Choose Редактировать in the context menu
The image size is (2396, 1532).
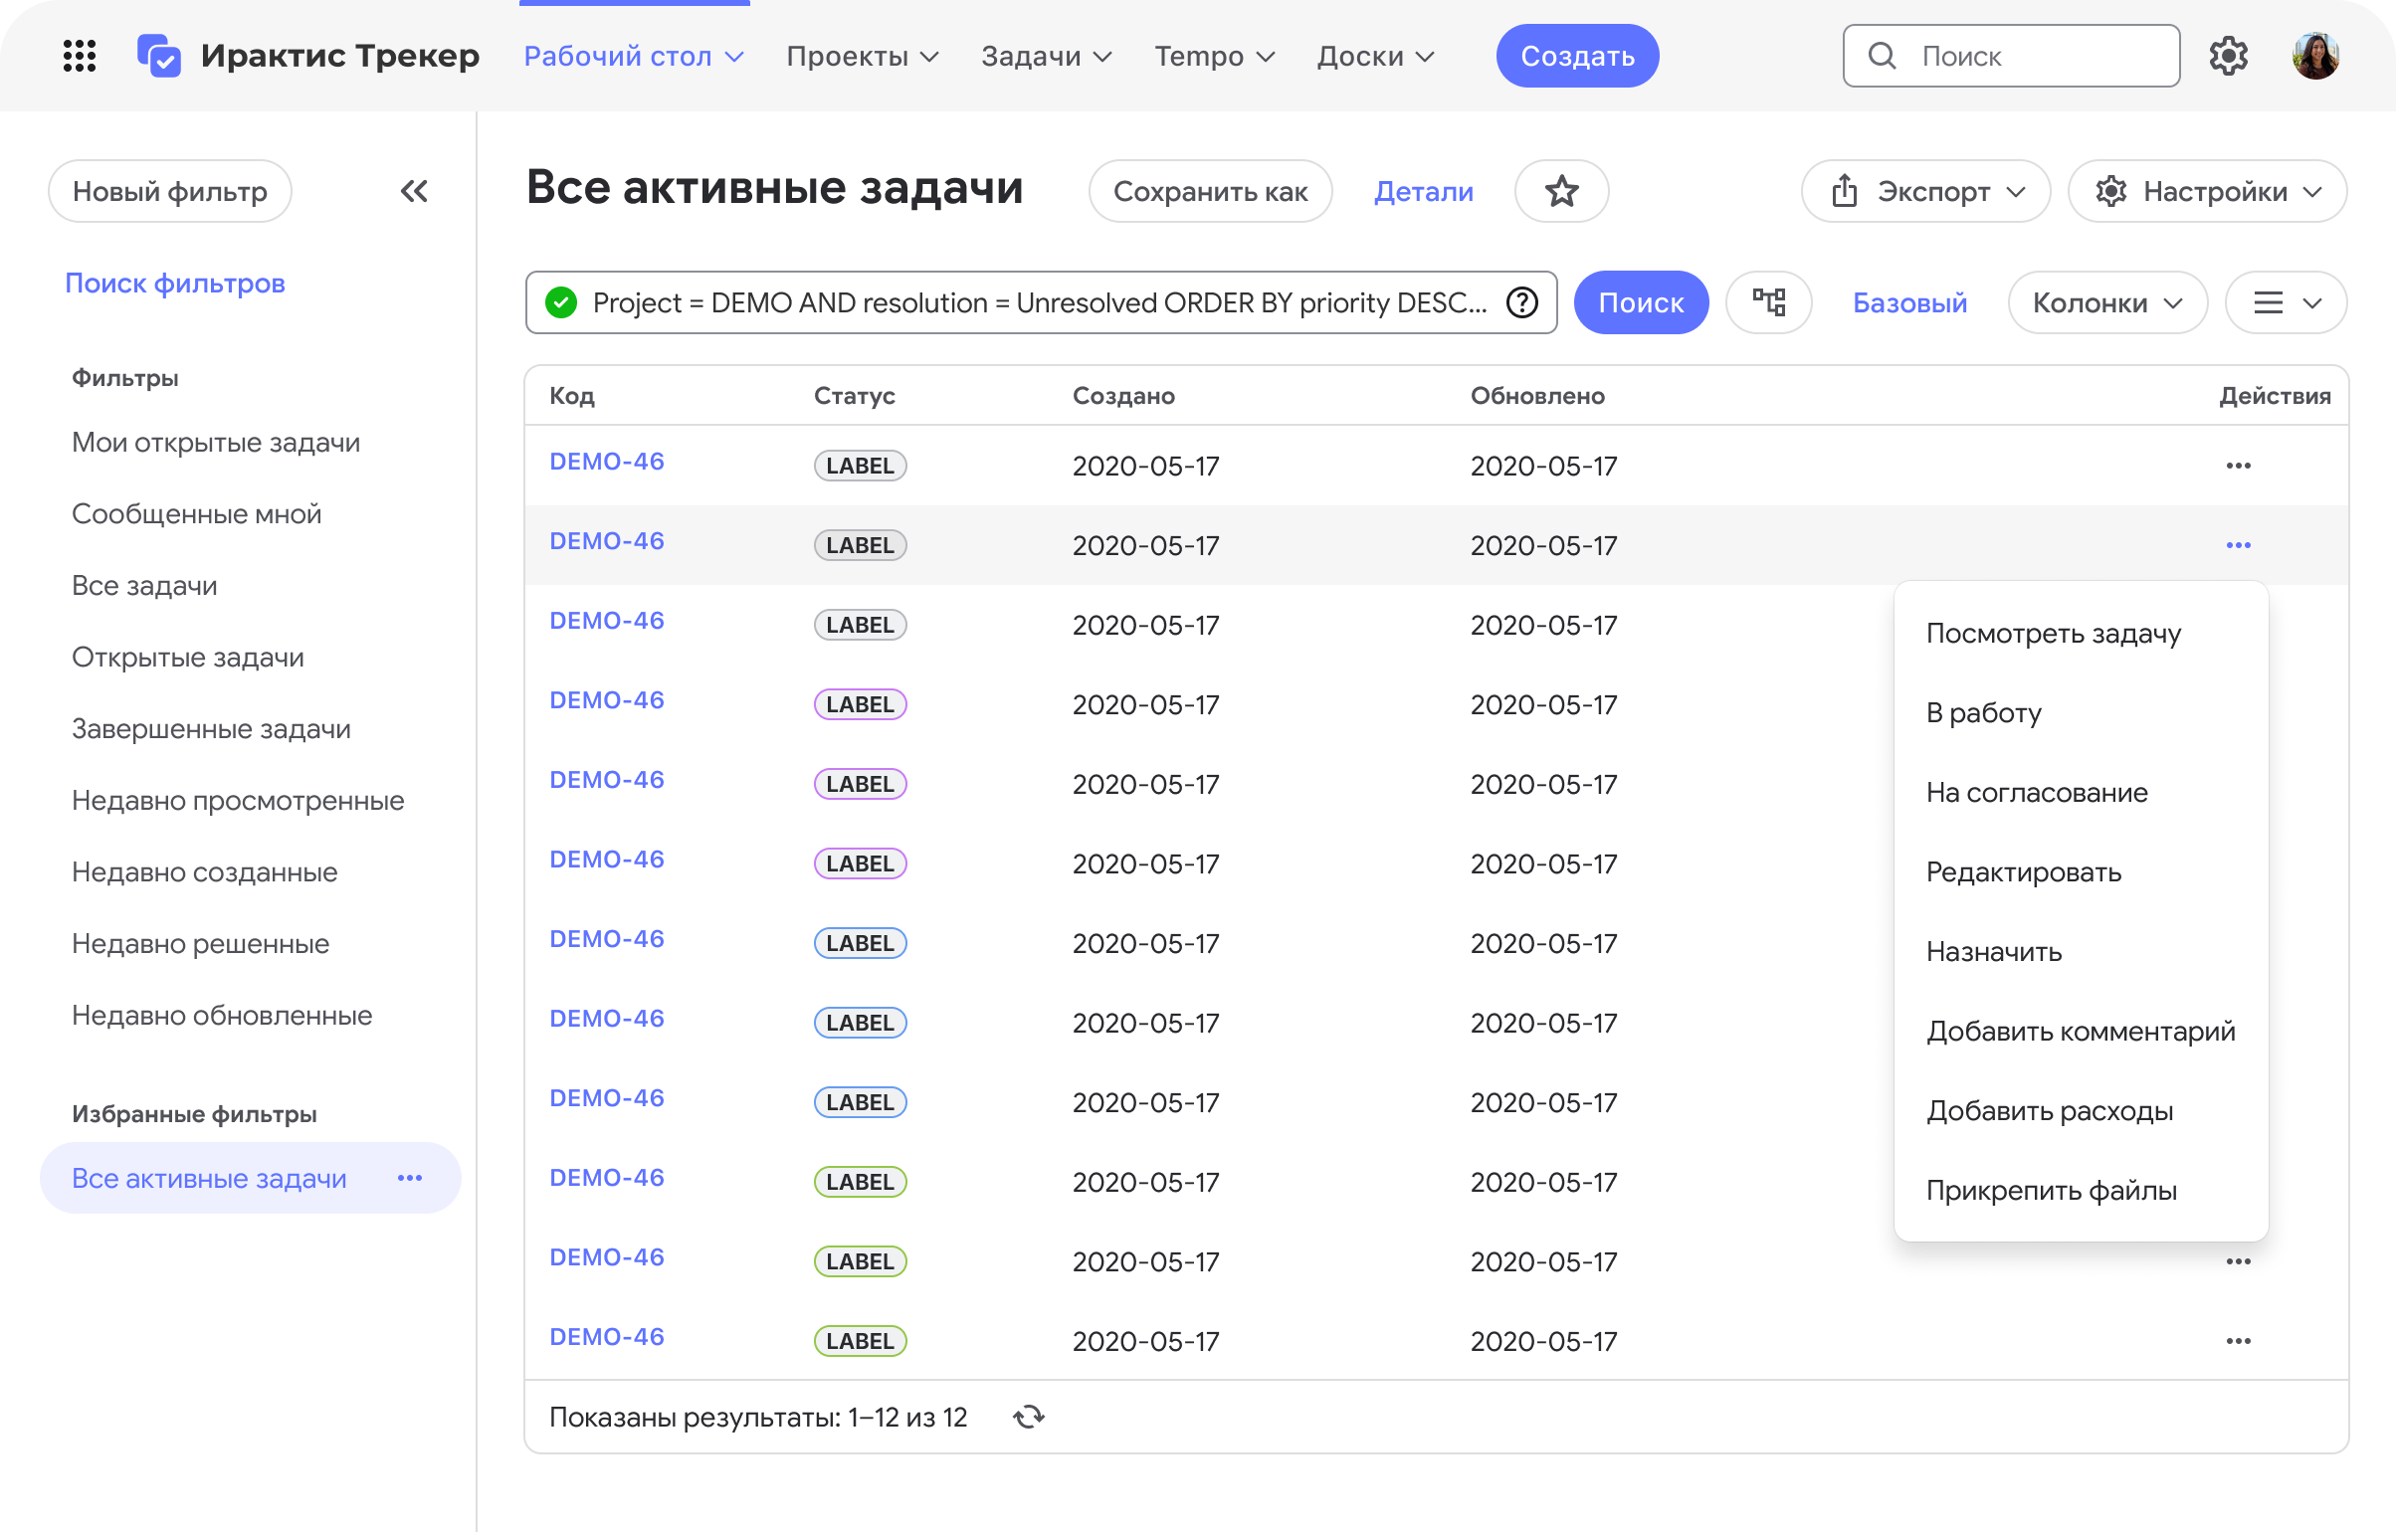2082,871
